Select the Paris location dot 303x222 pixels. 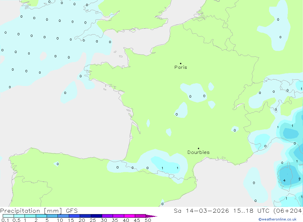click(181, 63)
